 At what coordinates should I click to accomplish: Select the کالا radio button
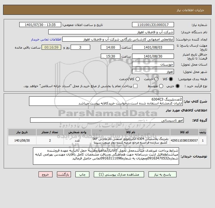click(171, 79)
